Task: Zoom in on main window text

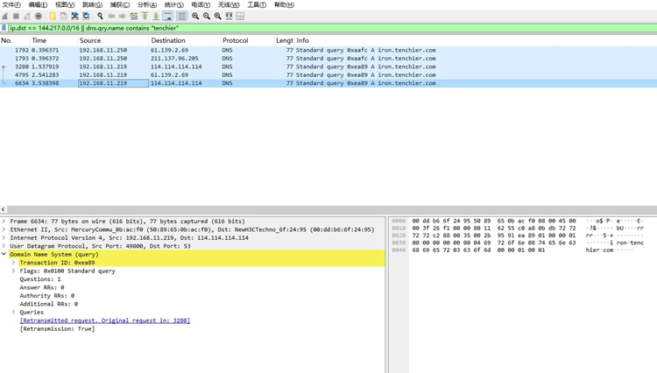Action: [x=195, y=17]
